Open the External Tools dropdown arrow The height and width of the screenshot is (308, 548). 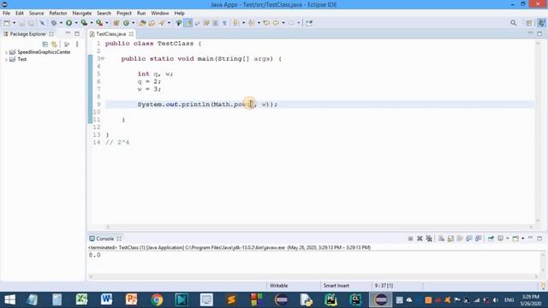click(x=107, y=23)
